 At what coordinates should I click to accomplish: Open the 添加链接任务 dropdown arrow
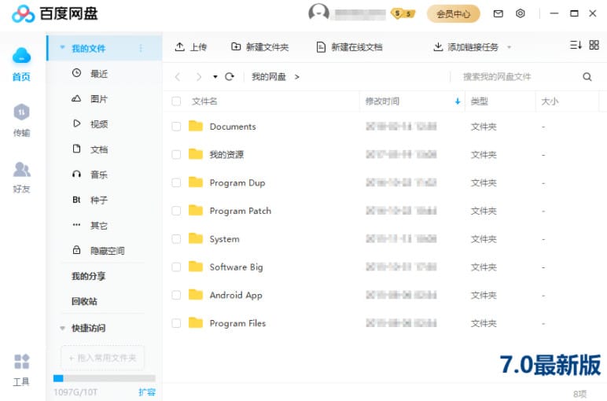click(509, 47)
